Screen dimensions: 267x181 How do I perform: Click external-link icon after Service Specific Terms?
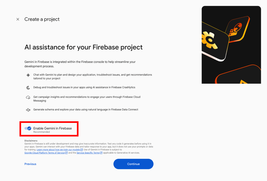pos(101,153)
